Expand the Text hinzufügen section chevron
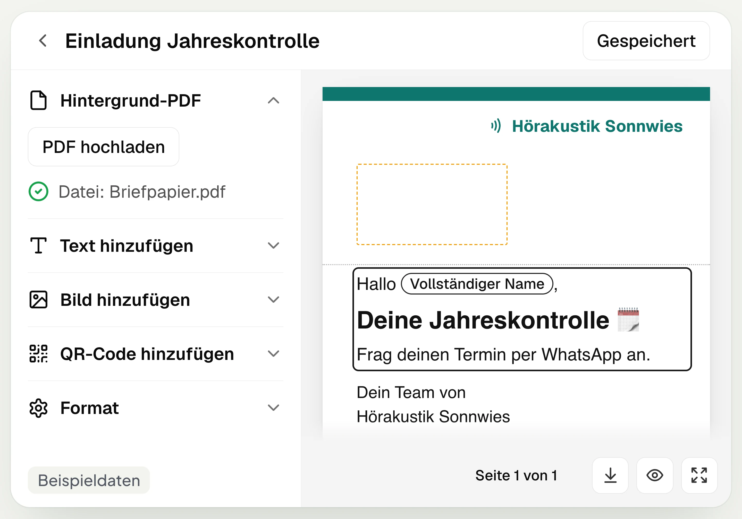The image size is (742, 519). [x=273, y=245]
